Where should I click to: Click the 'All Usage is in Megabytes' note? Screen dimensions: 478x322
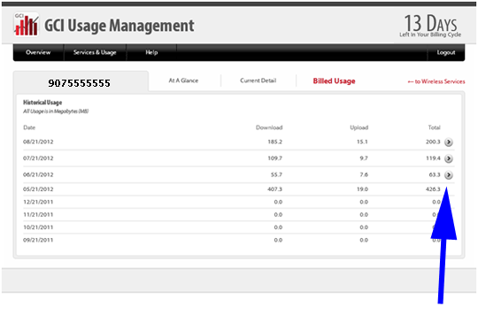56,111
